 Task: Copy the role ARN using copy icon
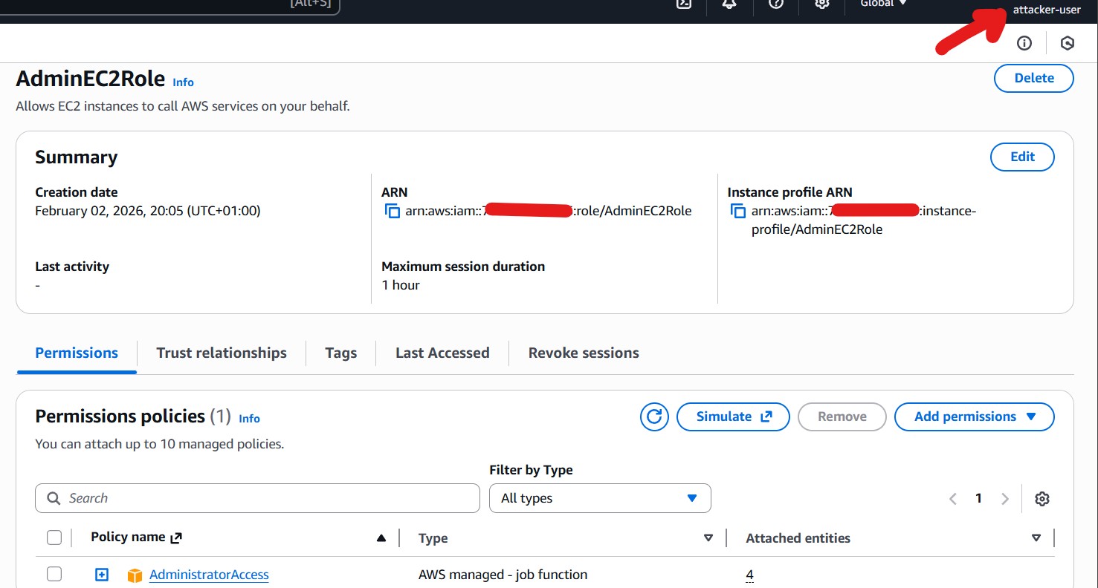click(392, 211)
